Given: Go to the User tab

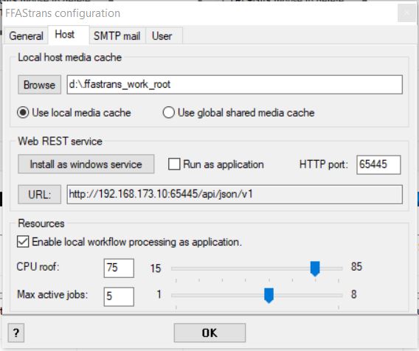Looking at the screenshot, I should (162, 35).
